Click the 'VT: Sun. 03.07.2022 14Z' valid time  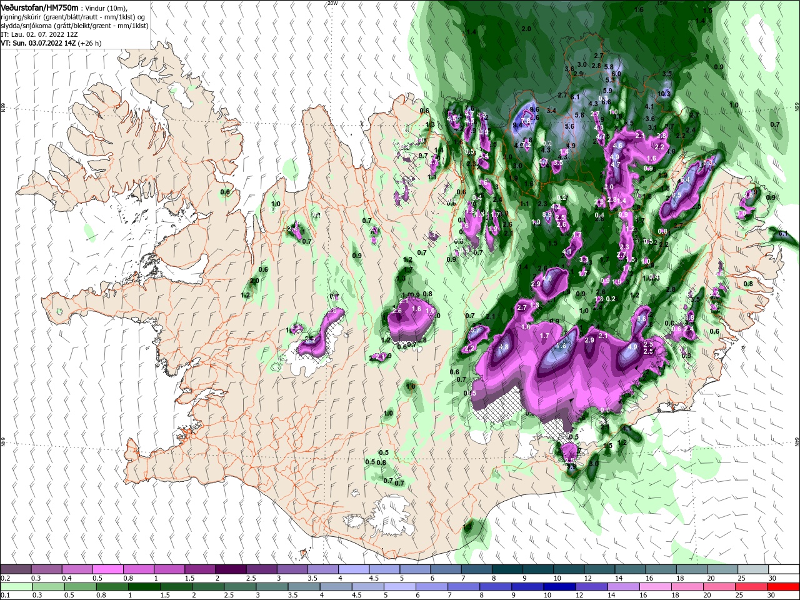click(x=38, y=43)
